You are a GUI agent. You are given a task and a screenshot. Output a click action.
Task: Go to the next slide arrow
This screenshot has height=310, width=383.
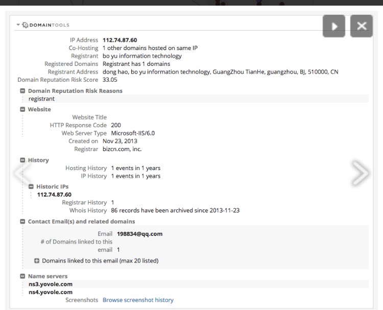[361, 173]
